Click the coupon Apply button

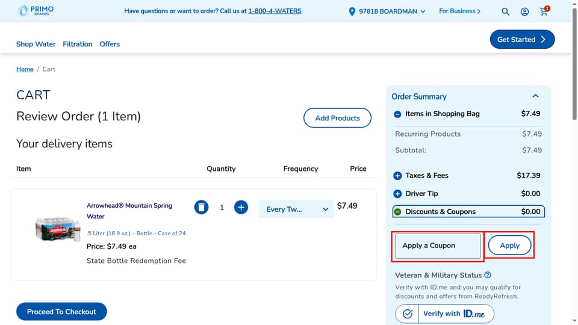pos(509,246)
